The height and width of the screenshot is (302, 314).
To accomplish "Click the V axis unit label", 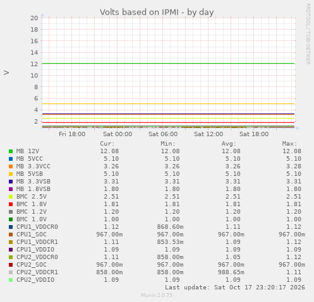I will point(6,73).
